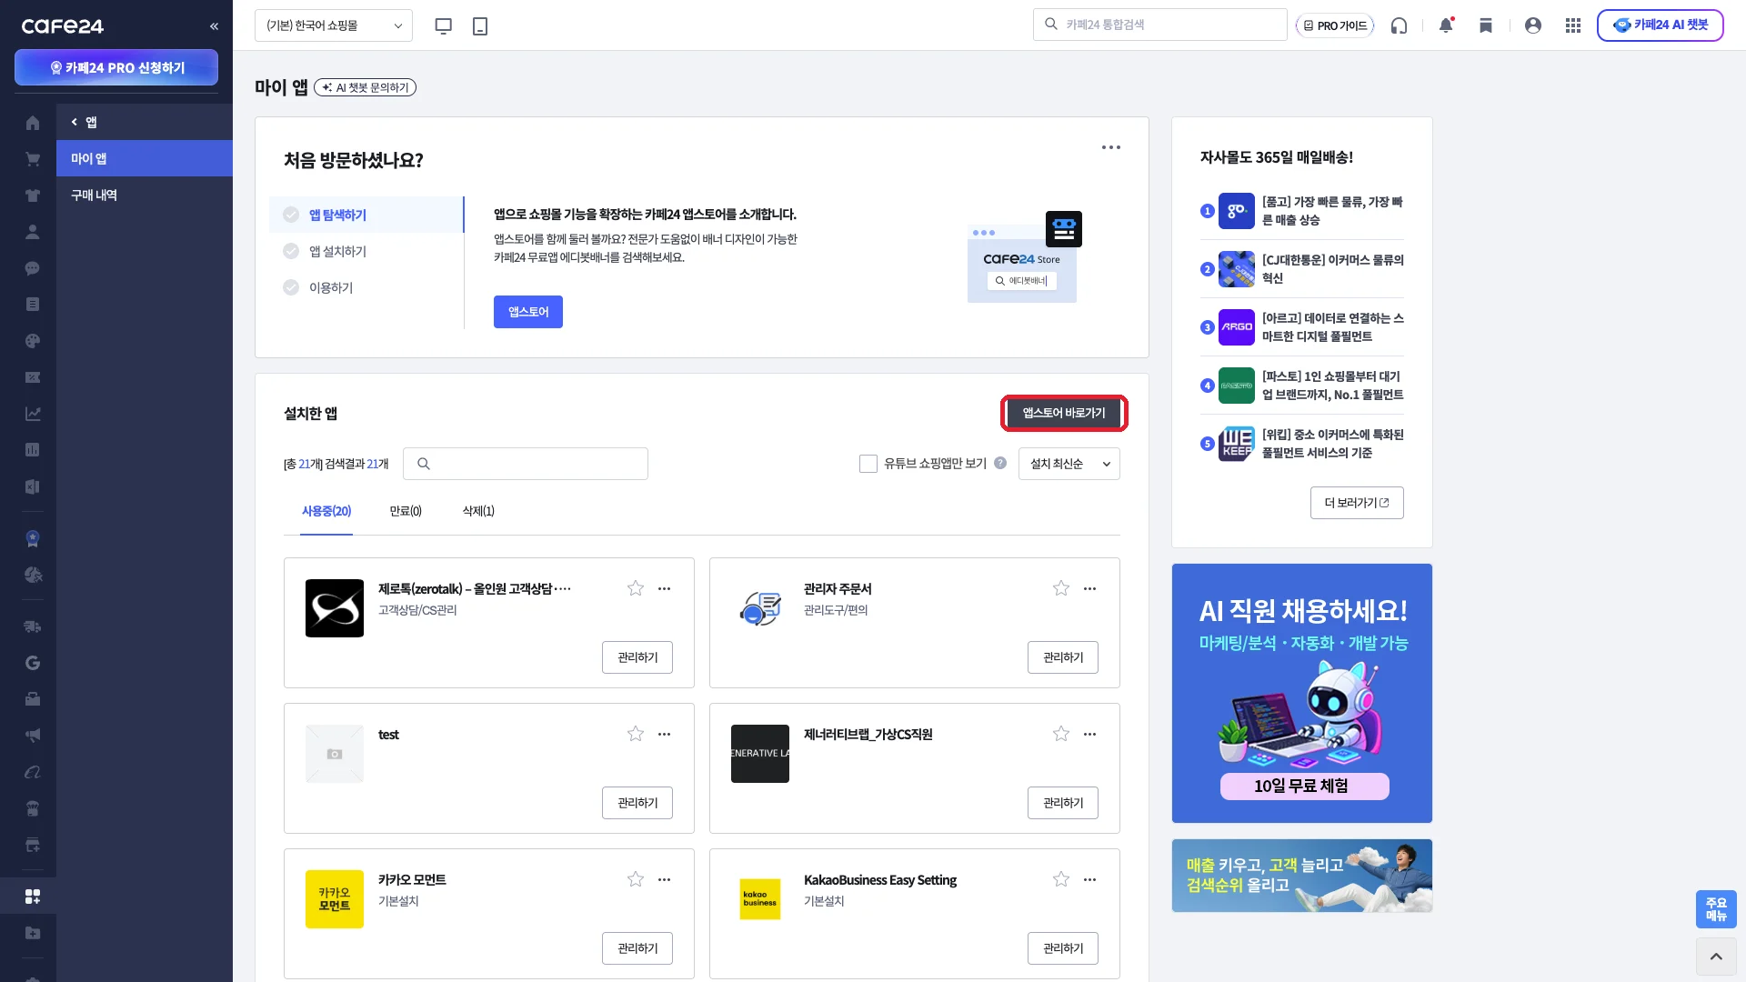Click the blue 앱스토어 button
This screenshot has width=1746, height=982.
(528, 312)
